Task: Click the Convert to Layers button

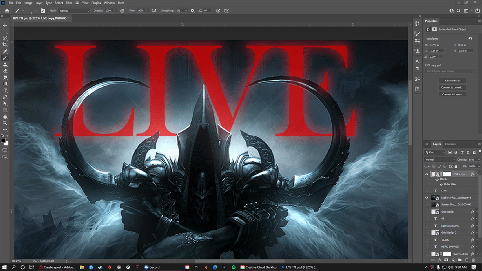Action: point(452,94)
